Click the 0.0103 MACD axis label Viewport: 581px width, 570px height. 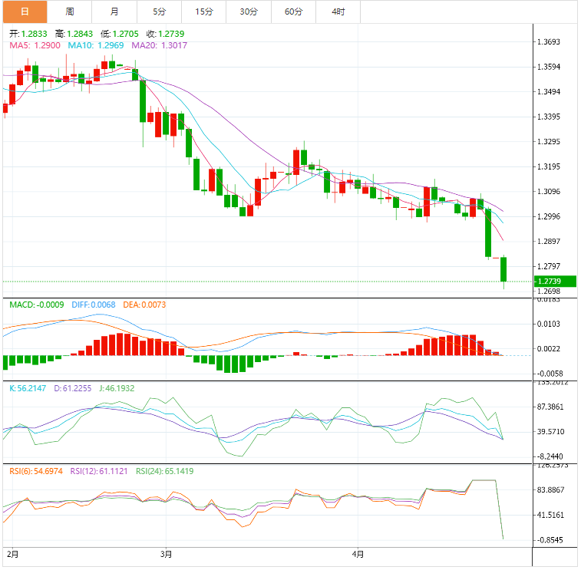coord(549,324)
